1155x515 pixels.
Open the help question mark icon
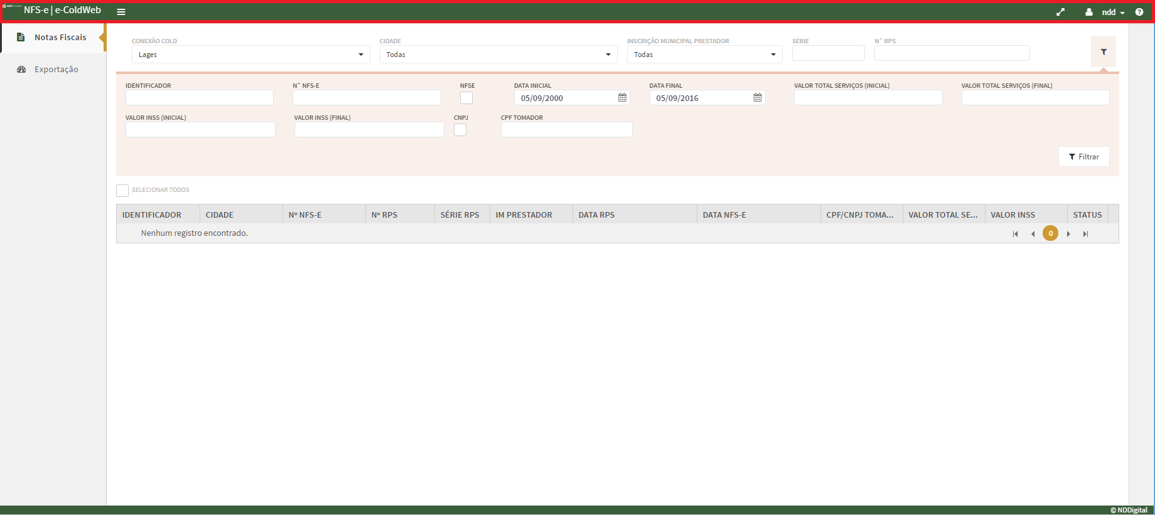(1139, 12)
